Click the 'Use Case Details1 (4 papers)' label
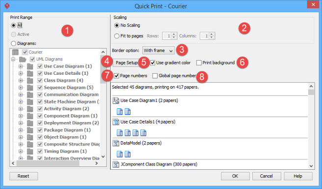Image resolution: width=322 pixels, height=189 pixels. [x=148, y=122]
